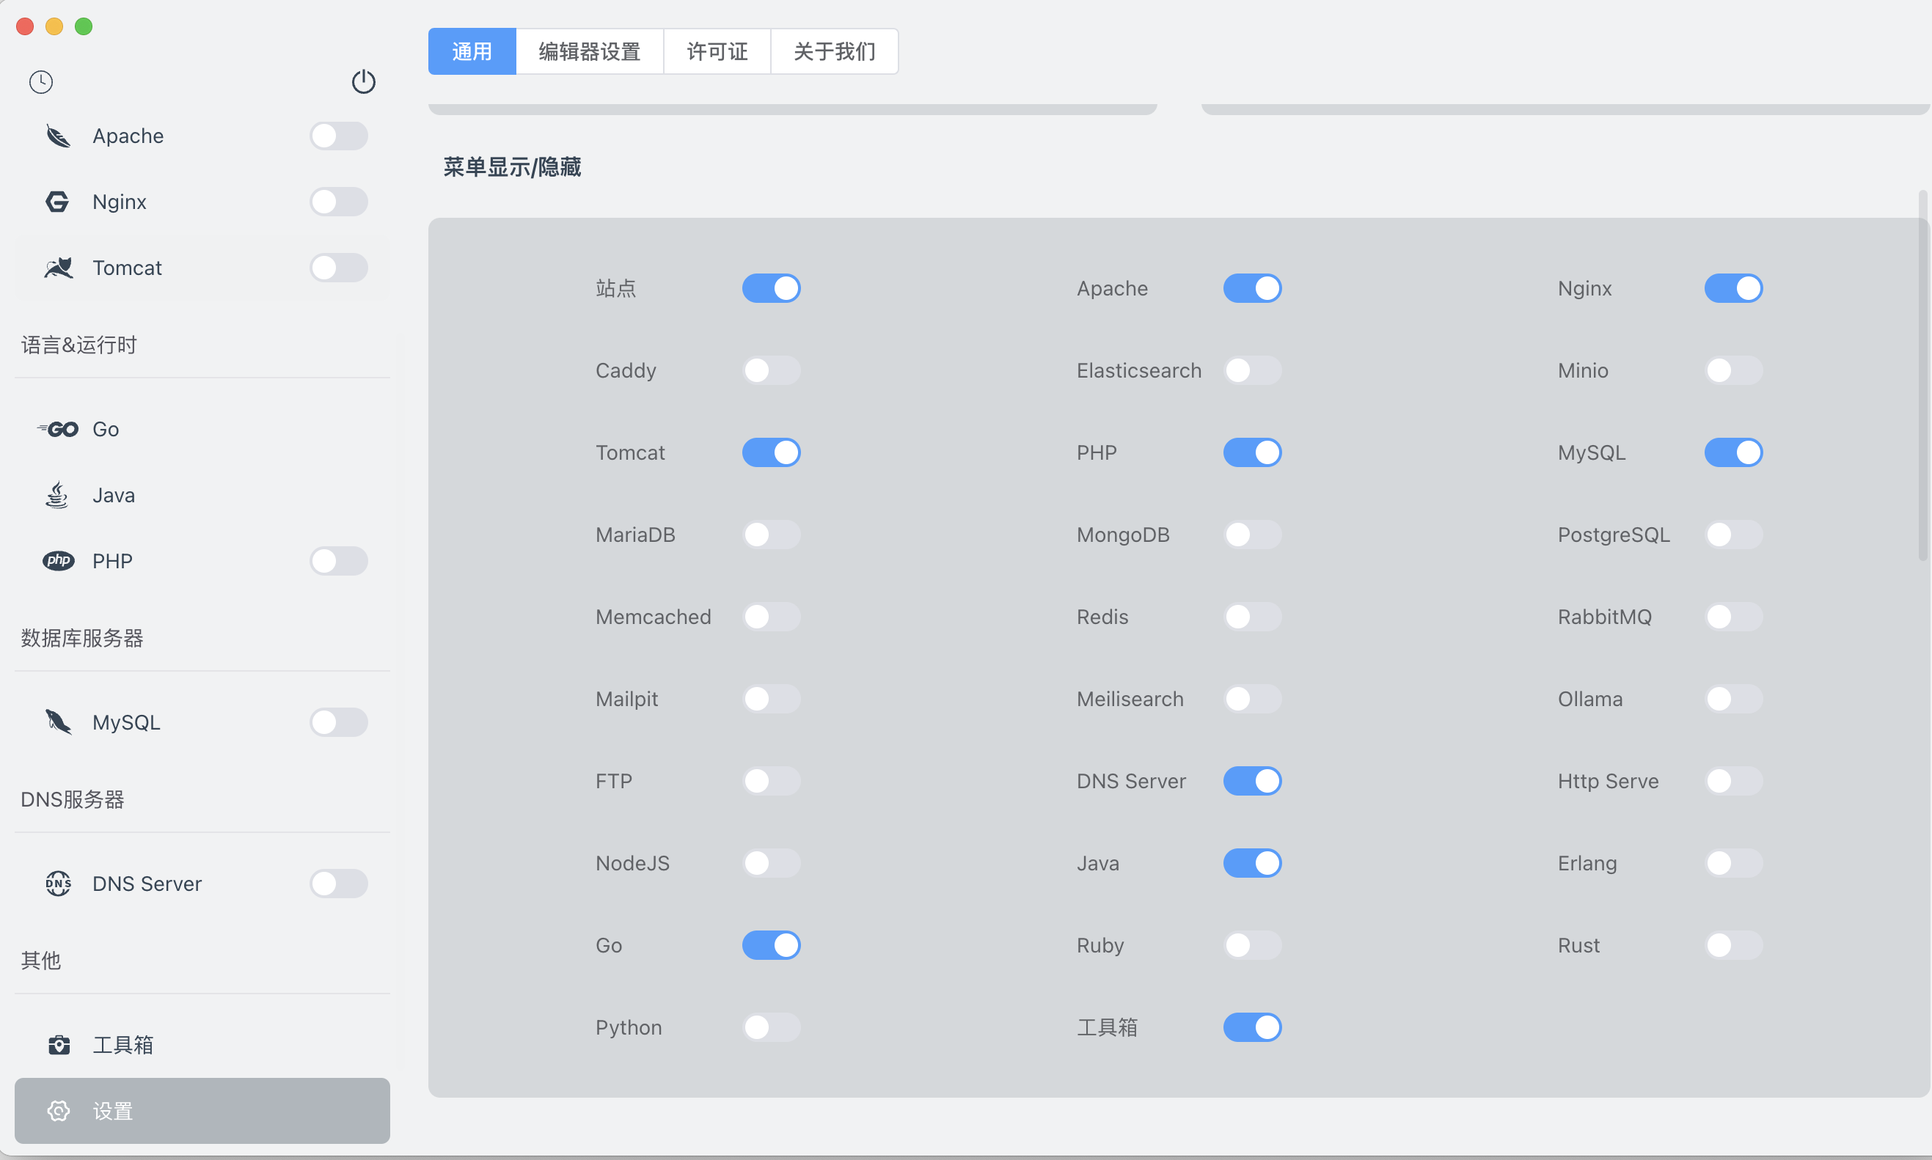Disable MySQL menu visibility in settings panel
This screenshot has height=1160, width=1932.
point(1733,452)
